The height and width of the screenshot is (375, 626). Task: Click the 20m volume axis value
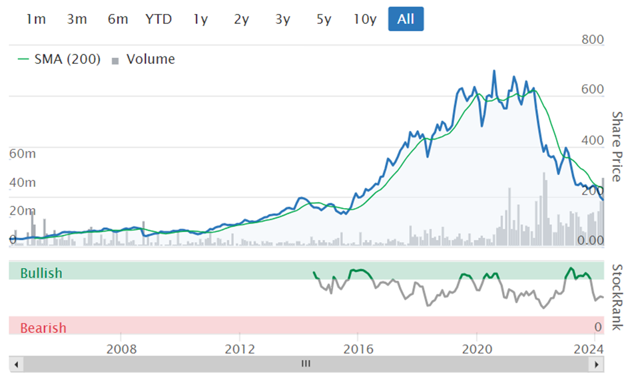(23, 210)
